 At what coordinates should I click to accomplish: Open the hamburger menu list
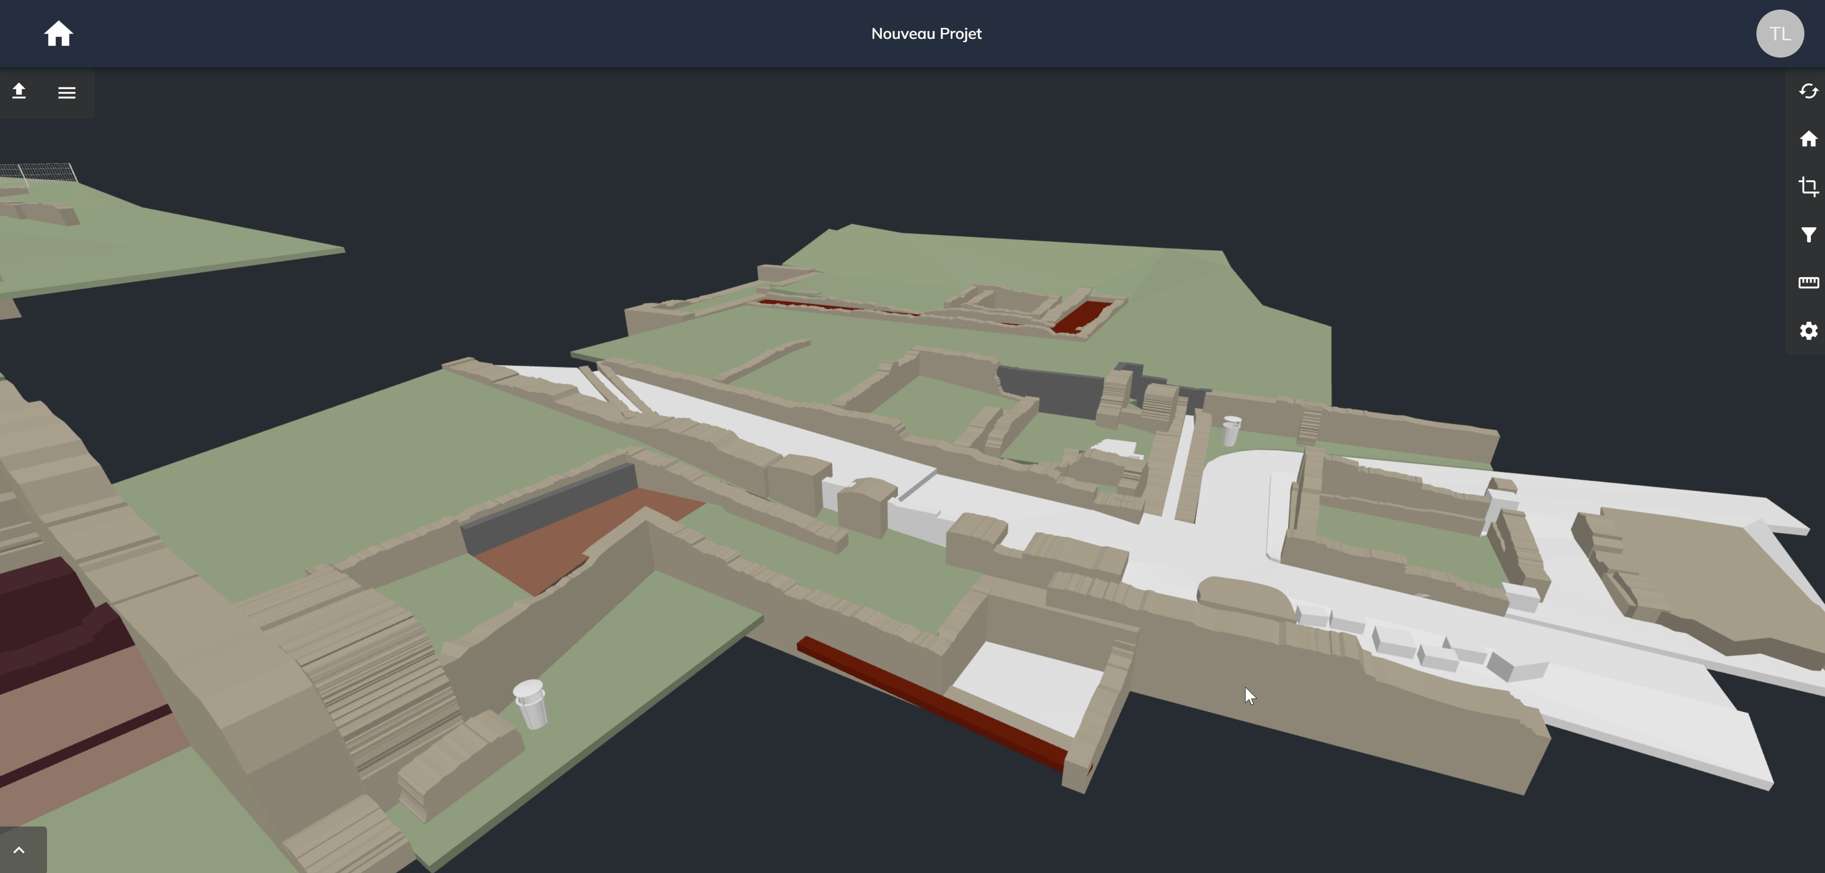[67, 92]
